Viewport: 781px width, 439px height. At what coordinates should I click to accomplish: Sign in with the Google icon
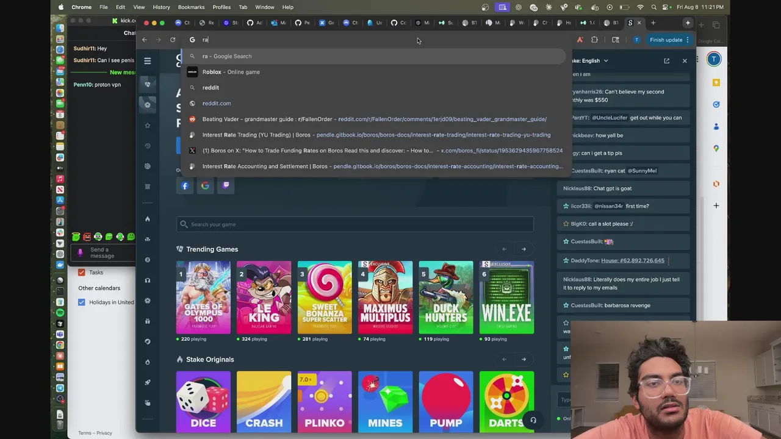tap(205, 186)
